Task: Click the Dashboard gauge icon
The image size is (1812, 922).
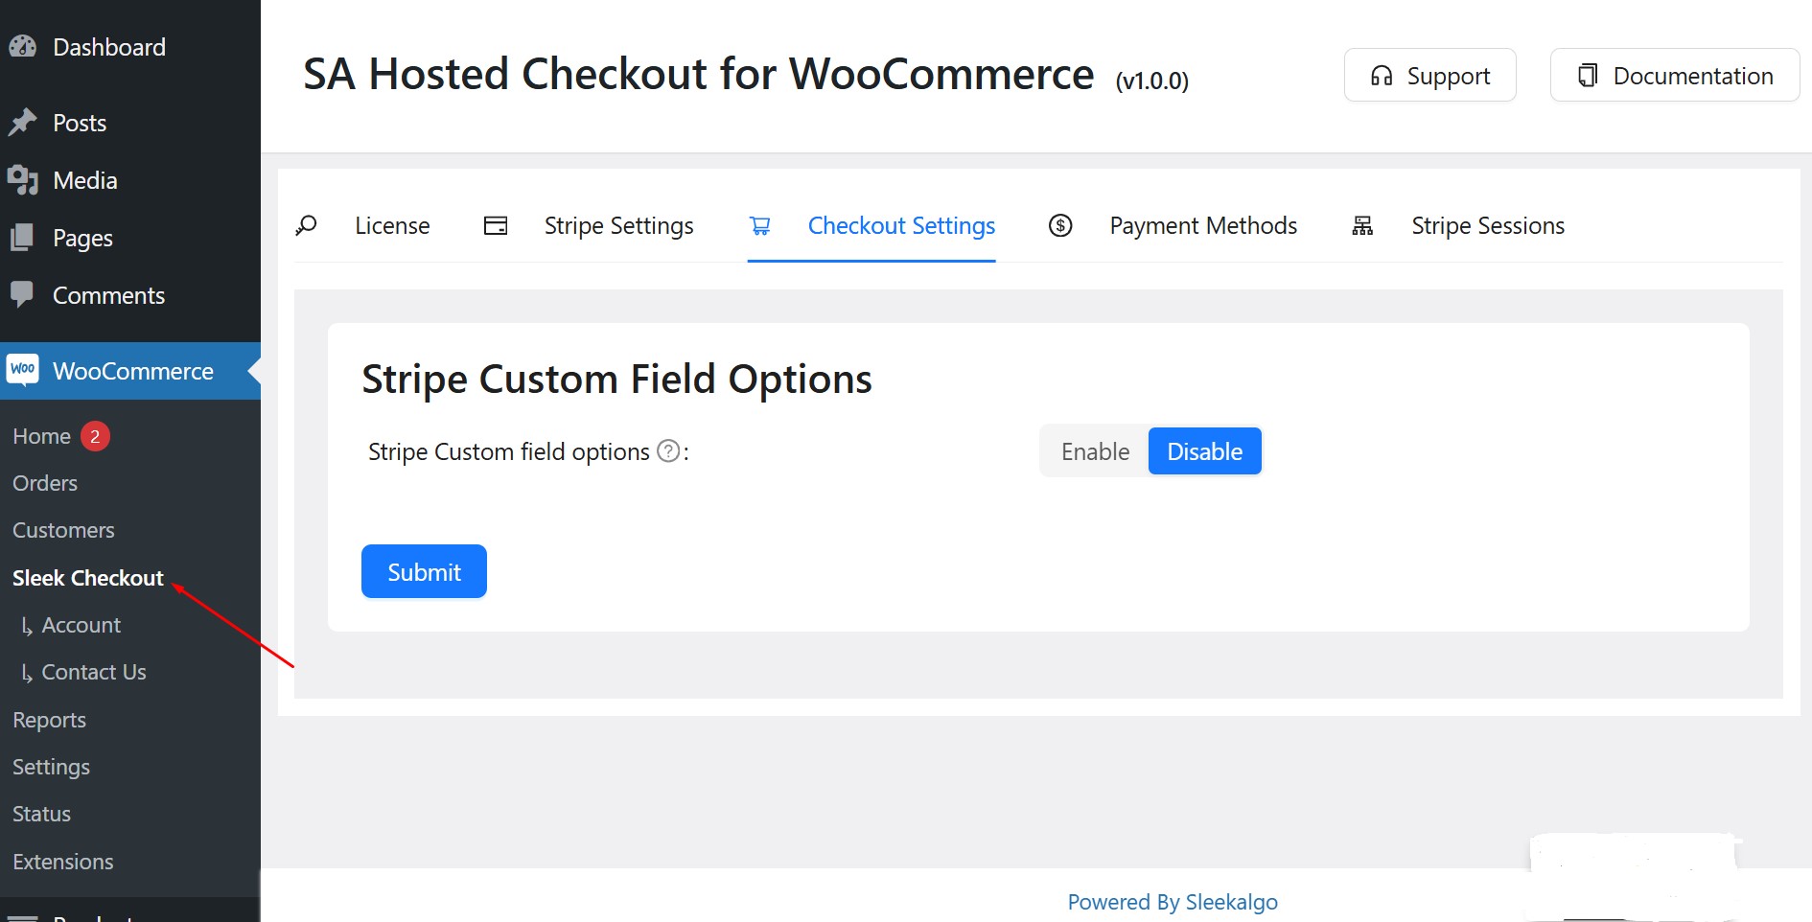Action: (x=23, y=47)
